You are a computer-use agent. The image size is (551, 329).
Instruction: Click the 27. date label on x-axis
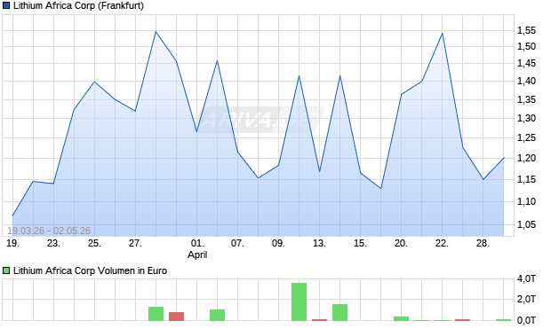pos(135,243)
